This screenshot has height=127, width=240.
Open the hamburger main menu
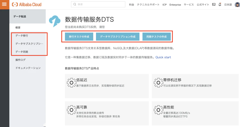[x=5, y=4]
